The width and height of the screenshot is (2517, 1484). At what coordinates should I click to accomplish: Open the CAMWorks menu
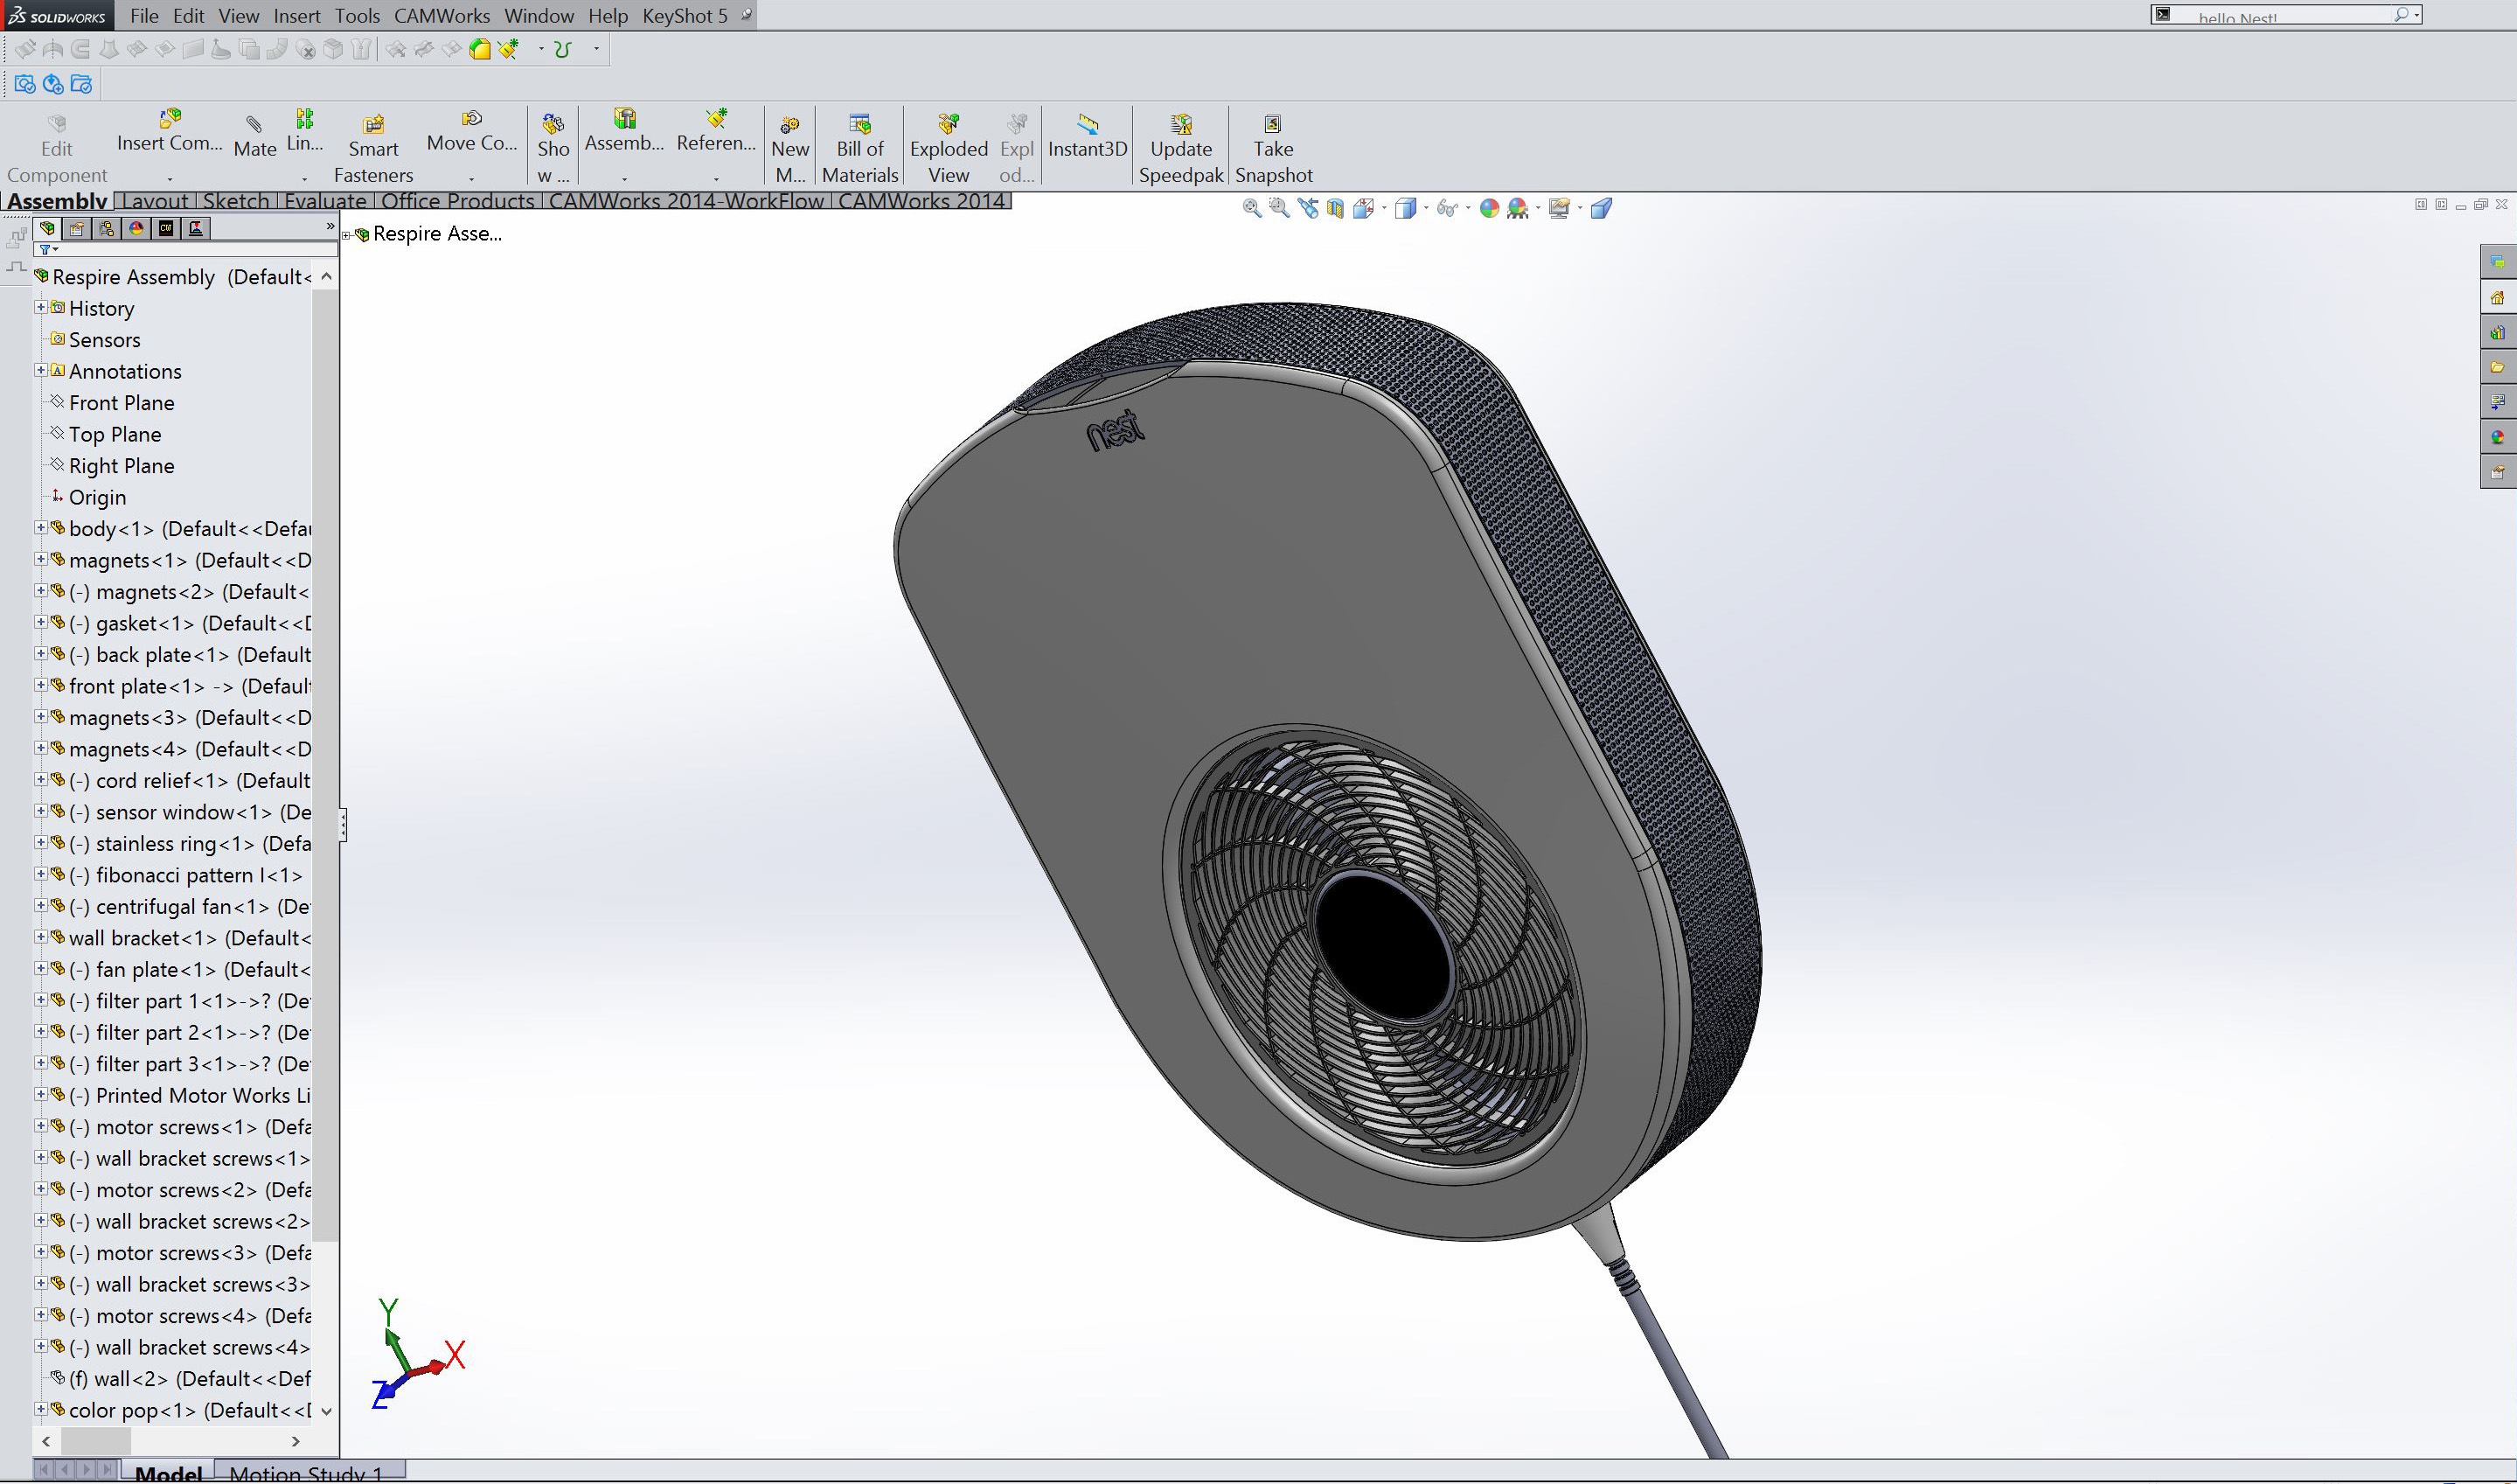click(442, 15)
